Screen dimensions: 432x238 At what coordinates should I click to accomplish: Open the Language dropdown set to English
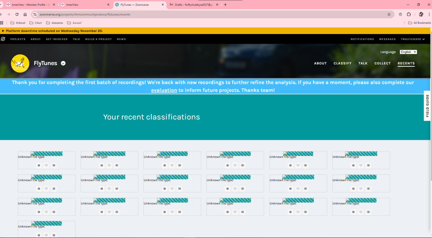(x=408, y=52)
